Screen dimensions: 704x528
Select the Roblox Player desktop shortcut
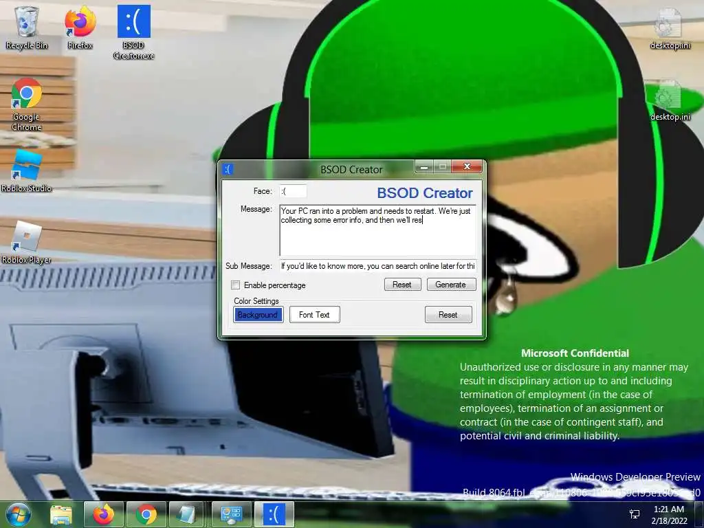(27, 243)
